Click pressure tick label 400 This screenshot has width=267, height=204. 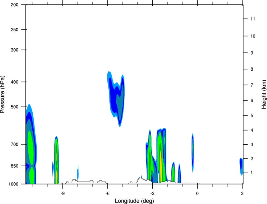pos(15,82)
